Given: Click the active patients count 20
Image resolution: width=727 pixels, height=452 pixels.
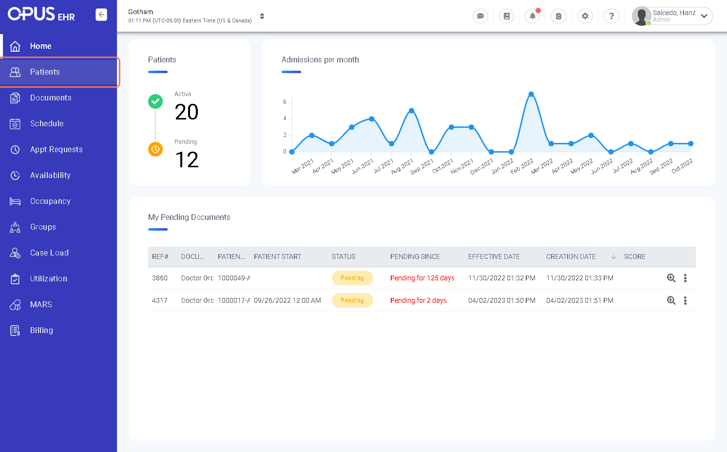Looking at the screenshot, I should pos(187,112).
